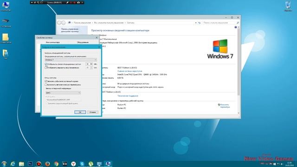The image size is (297, 167).
Task: Click the pencil icon in the recorder toolbar
Action: [x=67, y=2]
